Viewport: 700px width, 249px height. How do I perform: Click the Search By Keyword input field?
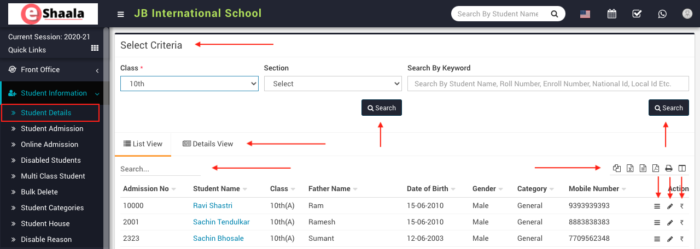click(x=547, y=84)
